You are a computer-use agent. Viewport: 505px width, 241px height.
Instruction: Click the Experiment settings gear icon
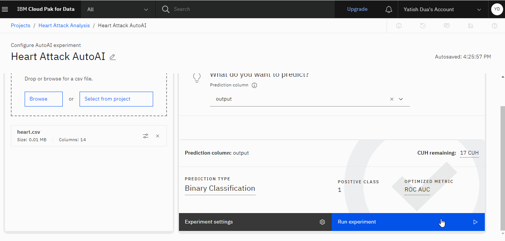tap(322, 222)
